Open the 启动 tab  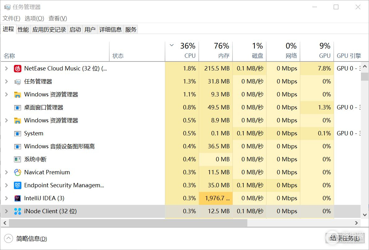coord(75,29)
